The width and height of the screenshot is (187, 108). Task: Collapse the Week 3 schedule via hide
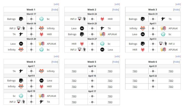(176, 10)
